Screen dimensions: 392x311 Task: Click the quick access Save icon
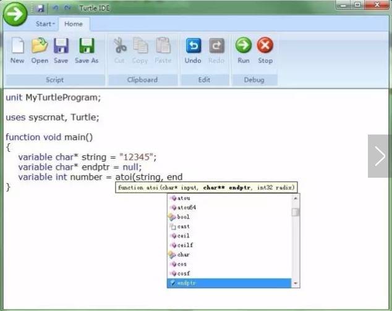40,9
